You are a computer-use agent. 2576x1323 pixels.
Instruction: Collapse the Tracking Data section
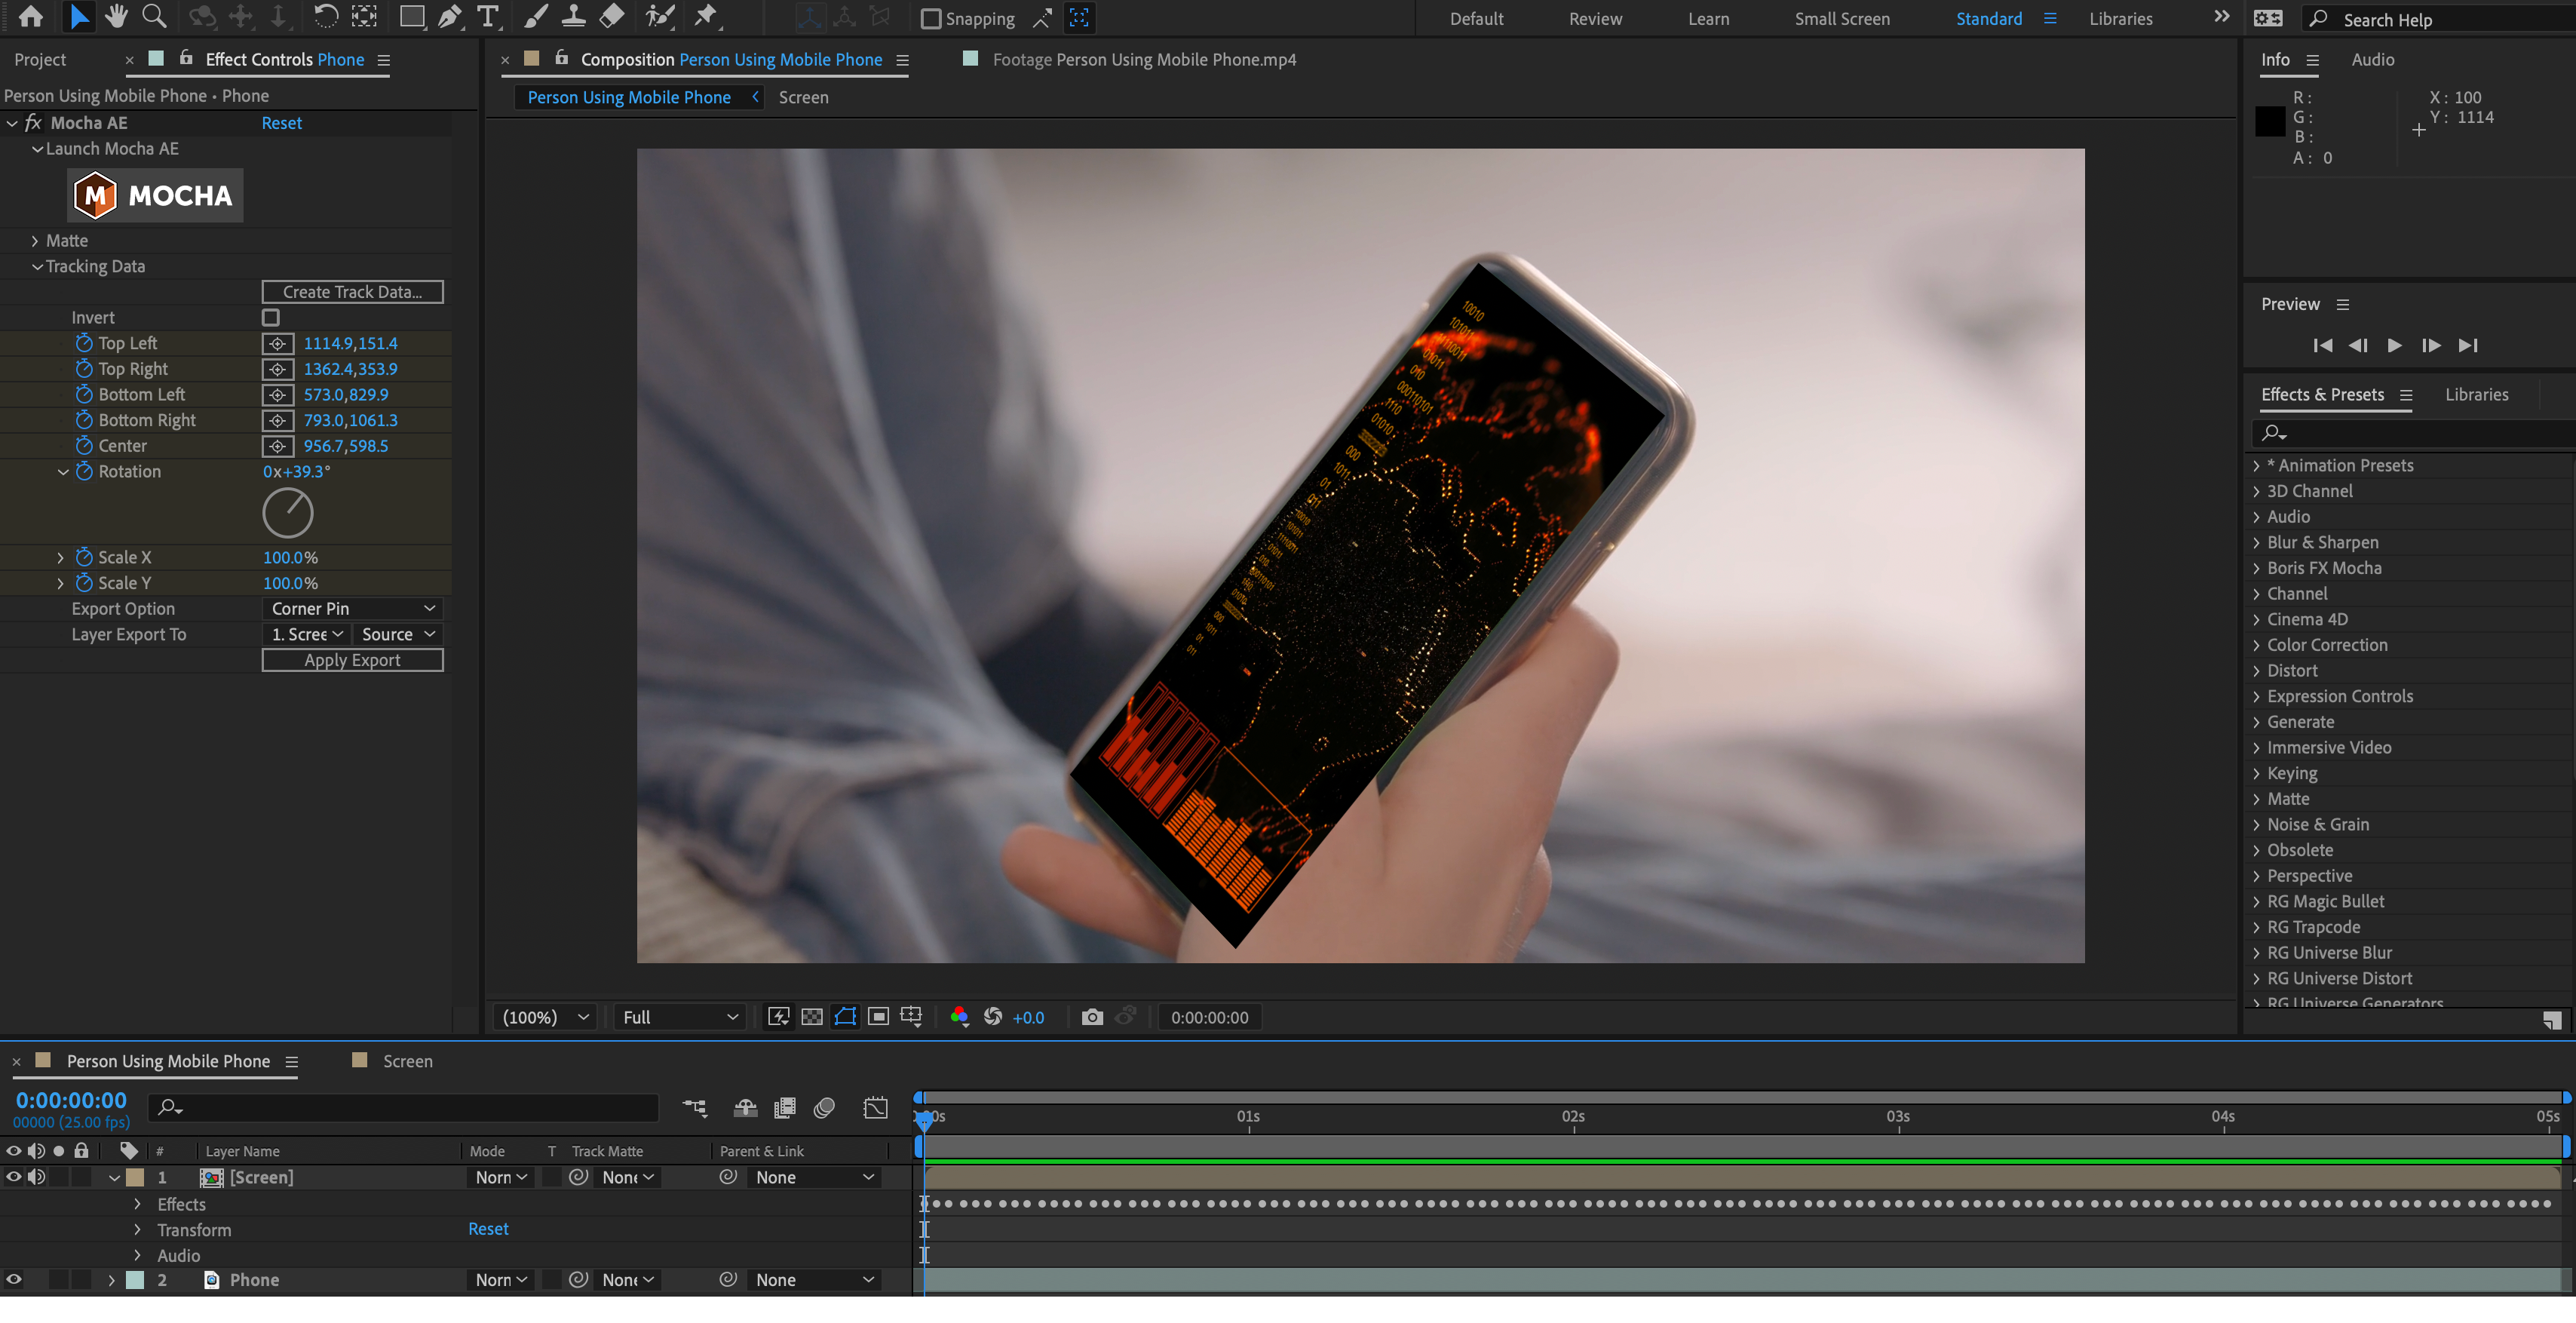click(38, 266)
